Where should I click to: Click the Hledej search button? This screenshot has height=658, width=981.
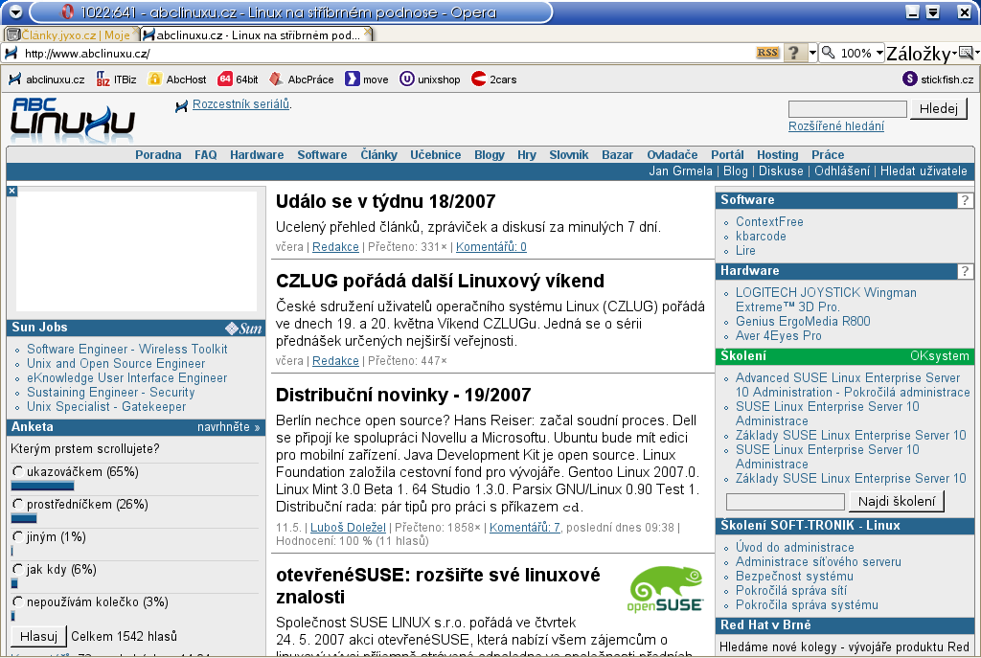(939, 109)
